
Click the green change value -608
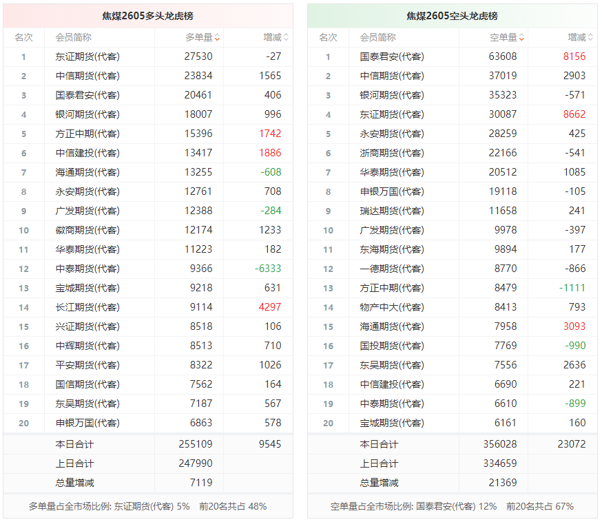pos(271,172)
